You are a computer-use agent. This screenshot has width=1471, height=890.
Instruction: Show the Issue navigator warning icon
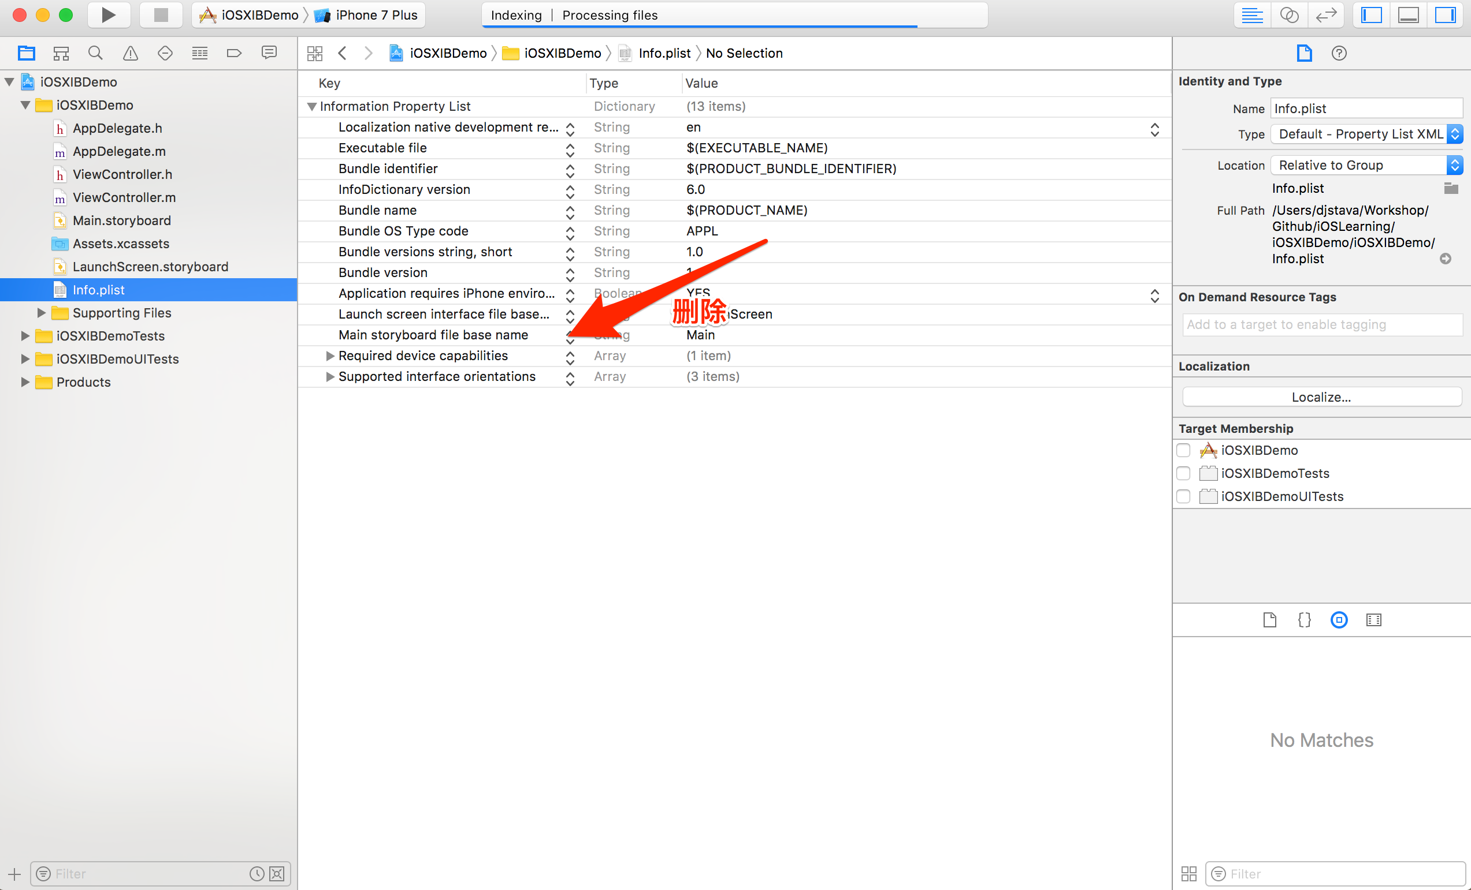(x=130, y=53)
